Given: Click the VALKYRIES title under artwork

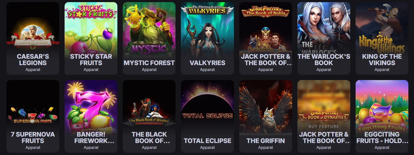Looking at the screenshot, I should pyautogui.click(x=207, y=63).
